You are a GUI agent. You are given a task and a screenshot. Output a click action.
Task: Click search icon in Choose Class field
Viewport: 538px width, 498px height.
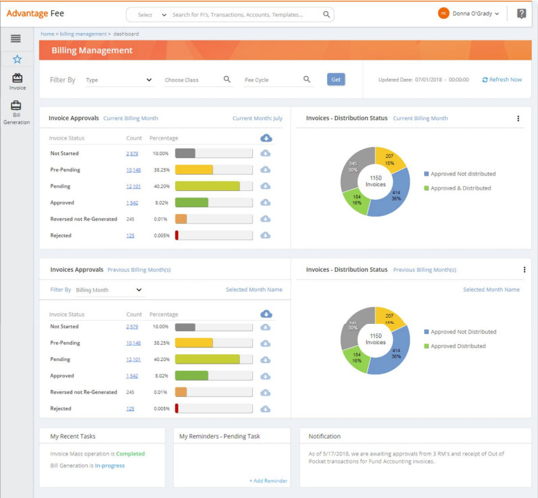point(227,80)
